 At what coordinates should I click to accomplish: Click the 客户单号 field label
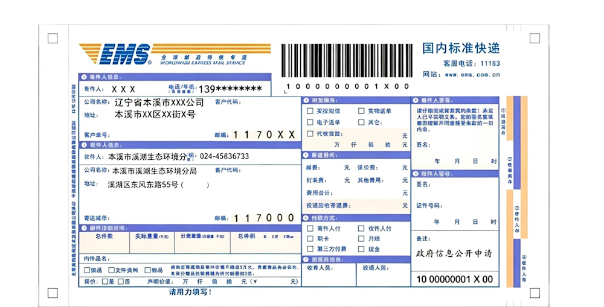[97, 135]
